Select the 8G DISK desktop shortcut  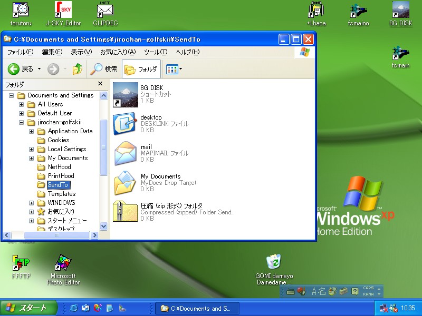tap(401, 14)
